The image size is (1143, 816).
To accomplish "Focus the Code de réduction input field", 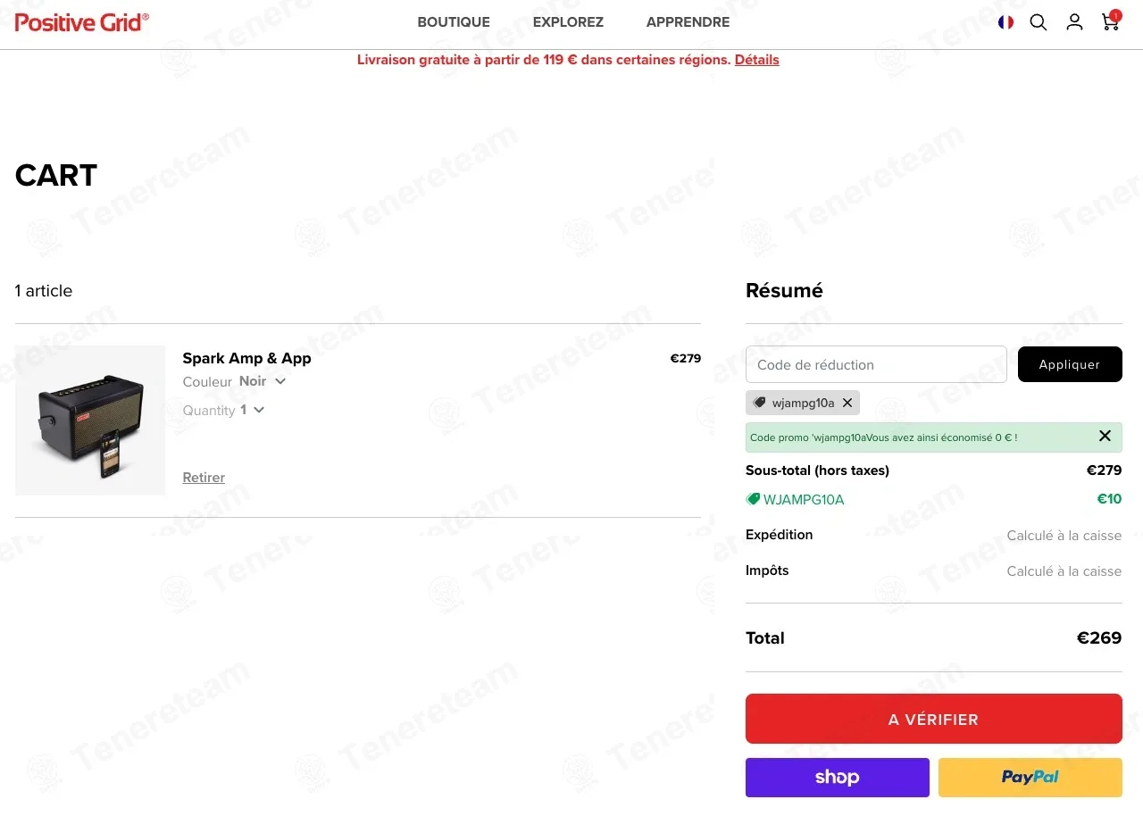I will (876, 364).
